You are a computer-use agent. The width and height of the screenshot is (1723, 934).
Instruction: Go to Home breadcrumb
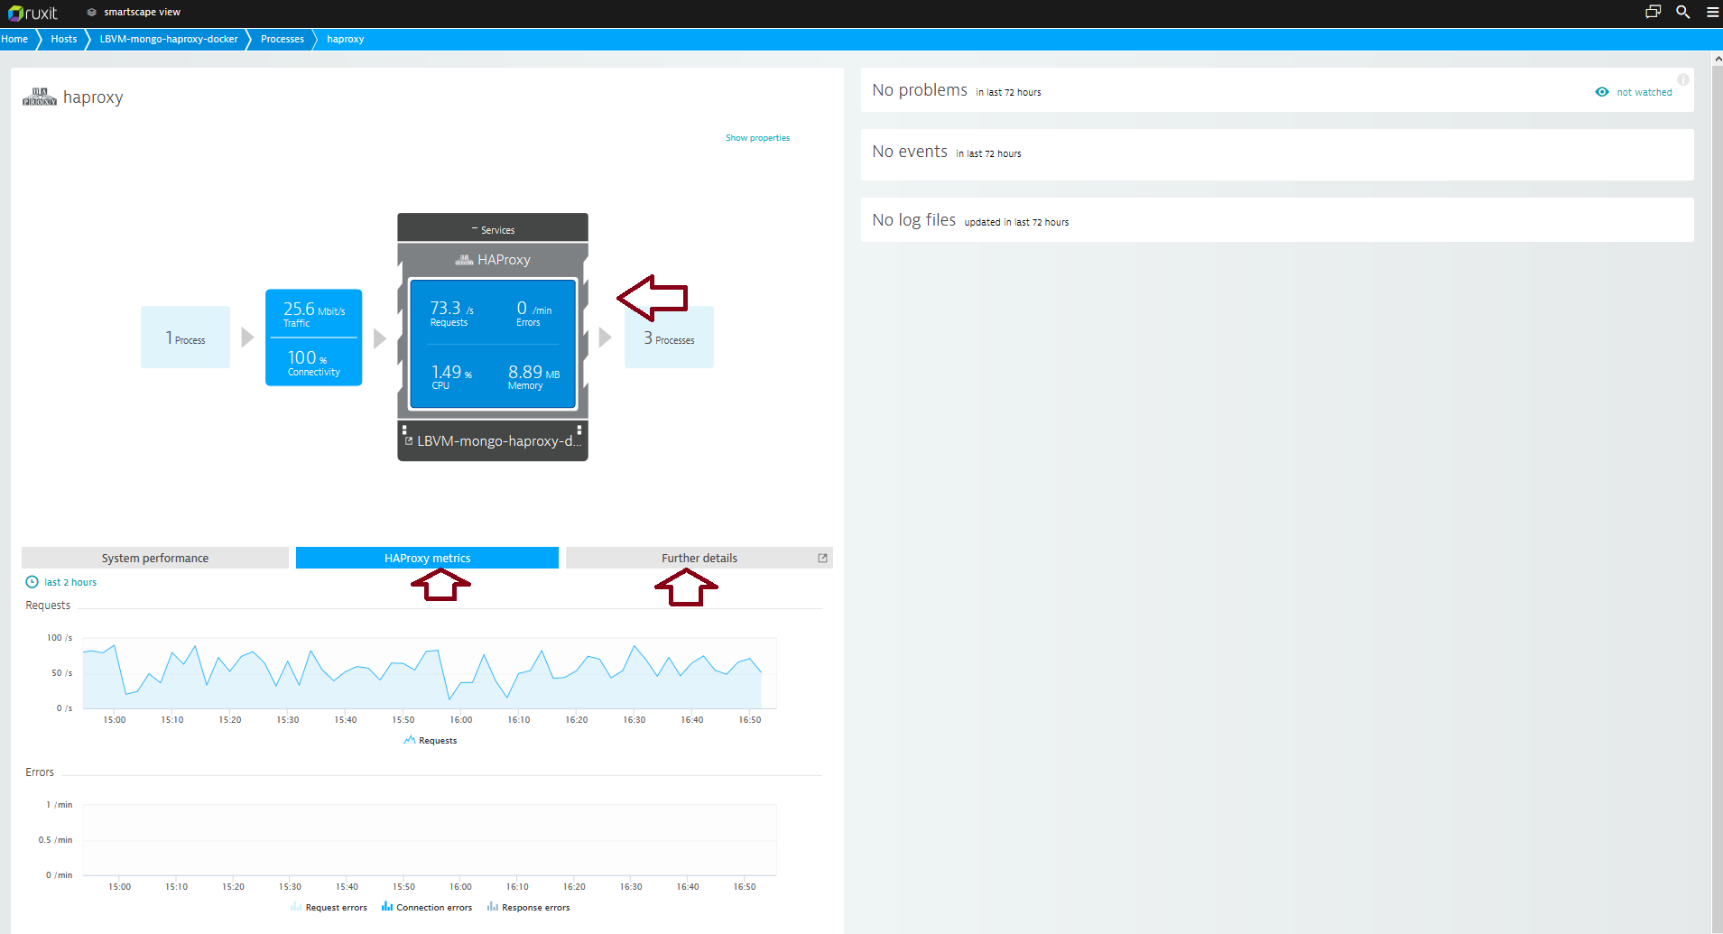[14, 40]
